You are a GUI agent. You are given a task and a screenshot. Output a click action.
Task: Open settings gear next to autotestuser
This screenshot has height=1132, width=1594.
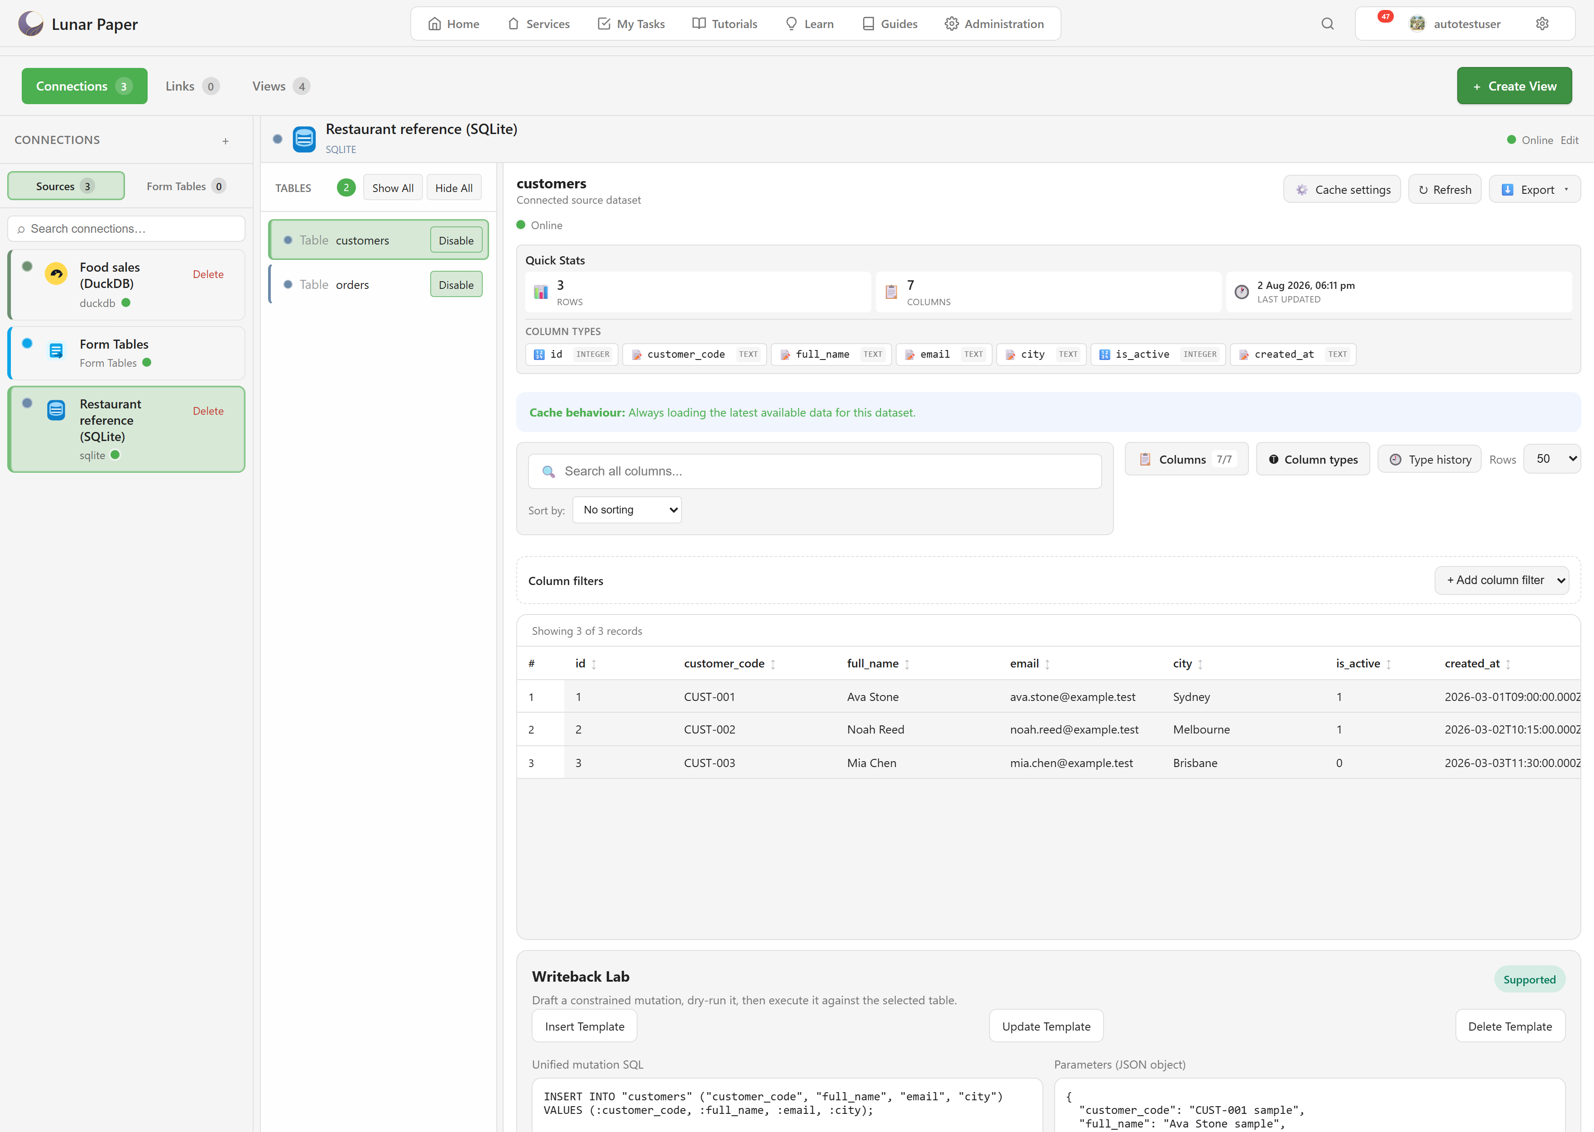coord(1542,24)
